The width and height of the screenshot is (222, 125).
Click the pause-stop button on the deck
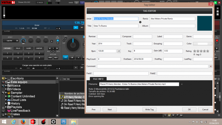point(72,57)
